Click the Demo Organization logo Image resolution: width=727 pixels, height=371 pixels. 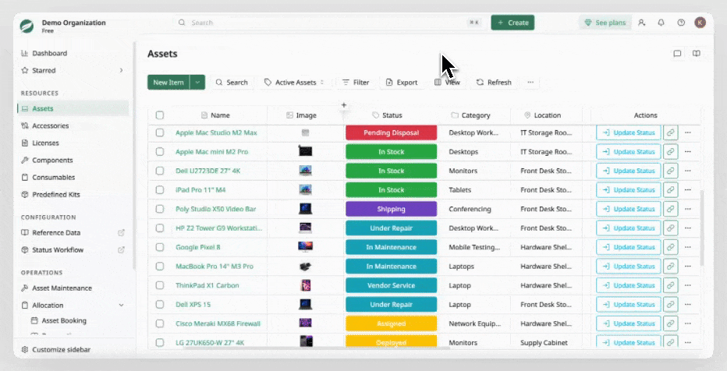click(x=27, y=26)
